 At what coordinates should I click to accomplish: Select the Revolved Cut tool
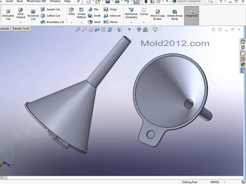33,15
